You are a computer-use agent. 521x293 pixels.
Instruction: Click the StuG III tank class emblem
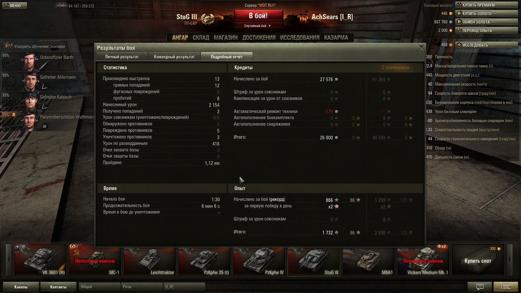[207, 19]
